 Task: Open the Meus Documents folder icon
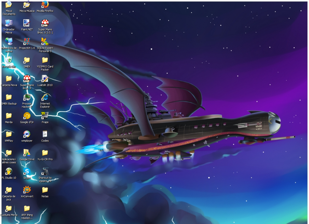point(9,4)
